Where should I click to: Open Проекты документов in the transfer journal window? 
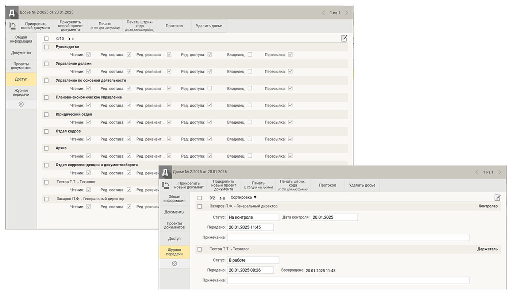(x=174, y=225)
